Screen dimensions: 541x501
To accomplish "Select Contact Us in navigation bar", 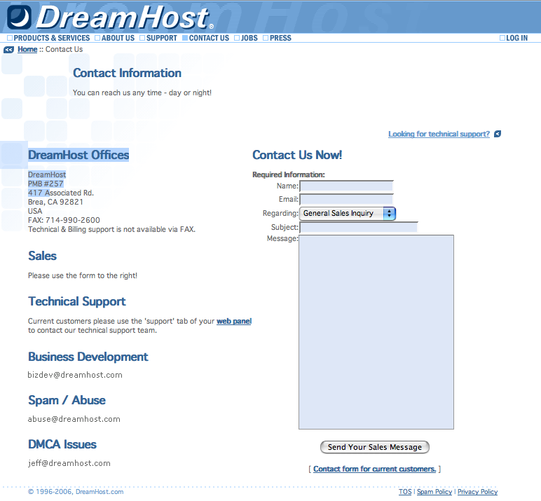I will (x=208, y=38).
